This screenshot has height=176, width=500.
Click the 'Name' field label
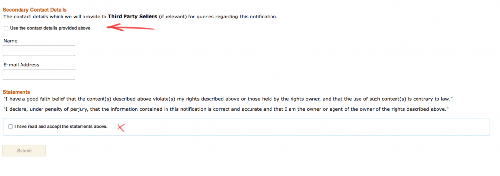coord(10,41)
